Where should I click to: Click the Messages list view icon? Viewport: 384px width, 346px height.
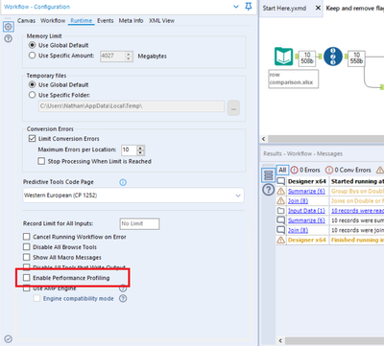[268, 174]
